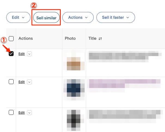Select the second listing's checkbox
The height and width of the screenshot is (132, 165).
click(x=11, y=82)
